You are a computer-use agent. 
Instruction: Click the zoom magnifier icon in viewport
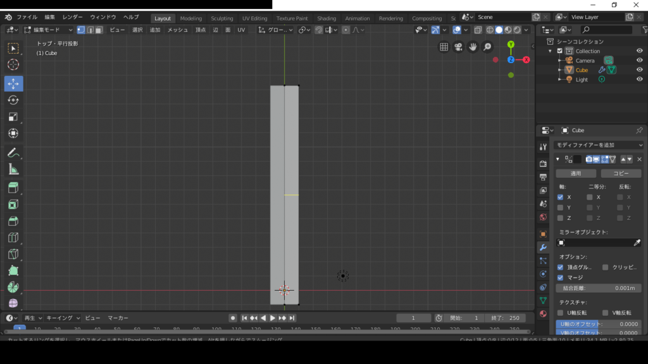point(487,47)
